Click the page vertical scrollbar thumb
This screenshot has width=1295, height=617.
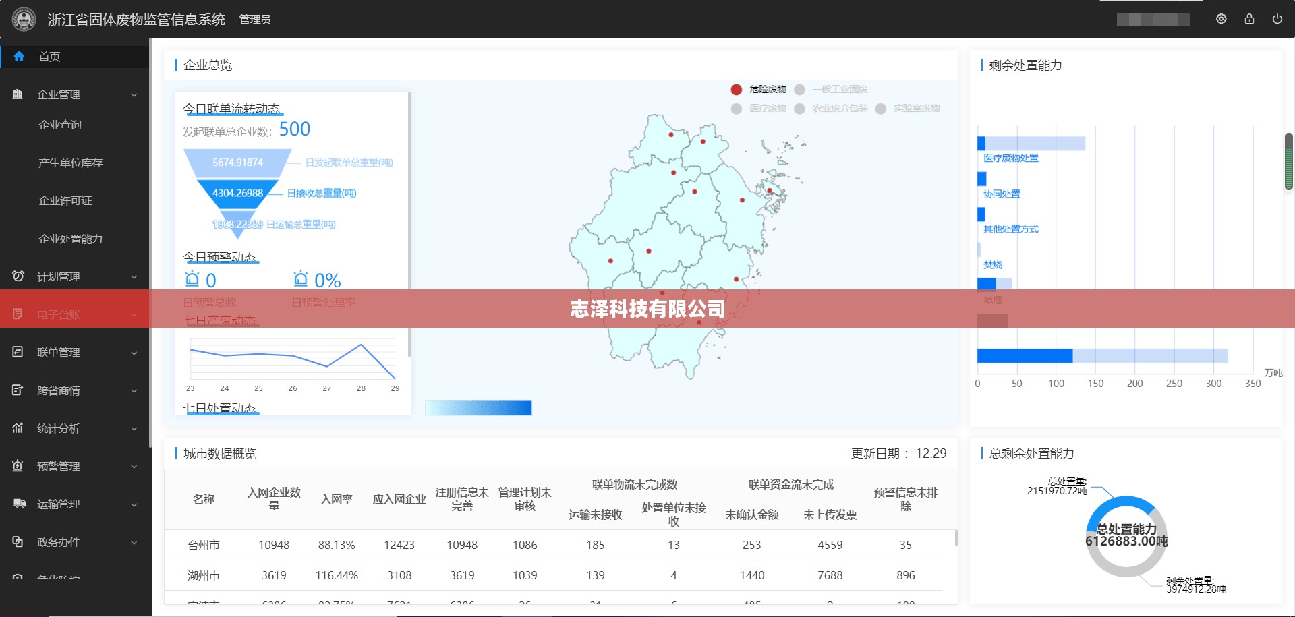pos(1288,161)
